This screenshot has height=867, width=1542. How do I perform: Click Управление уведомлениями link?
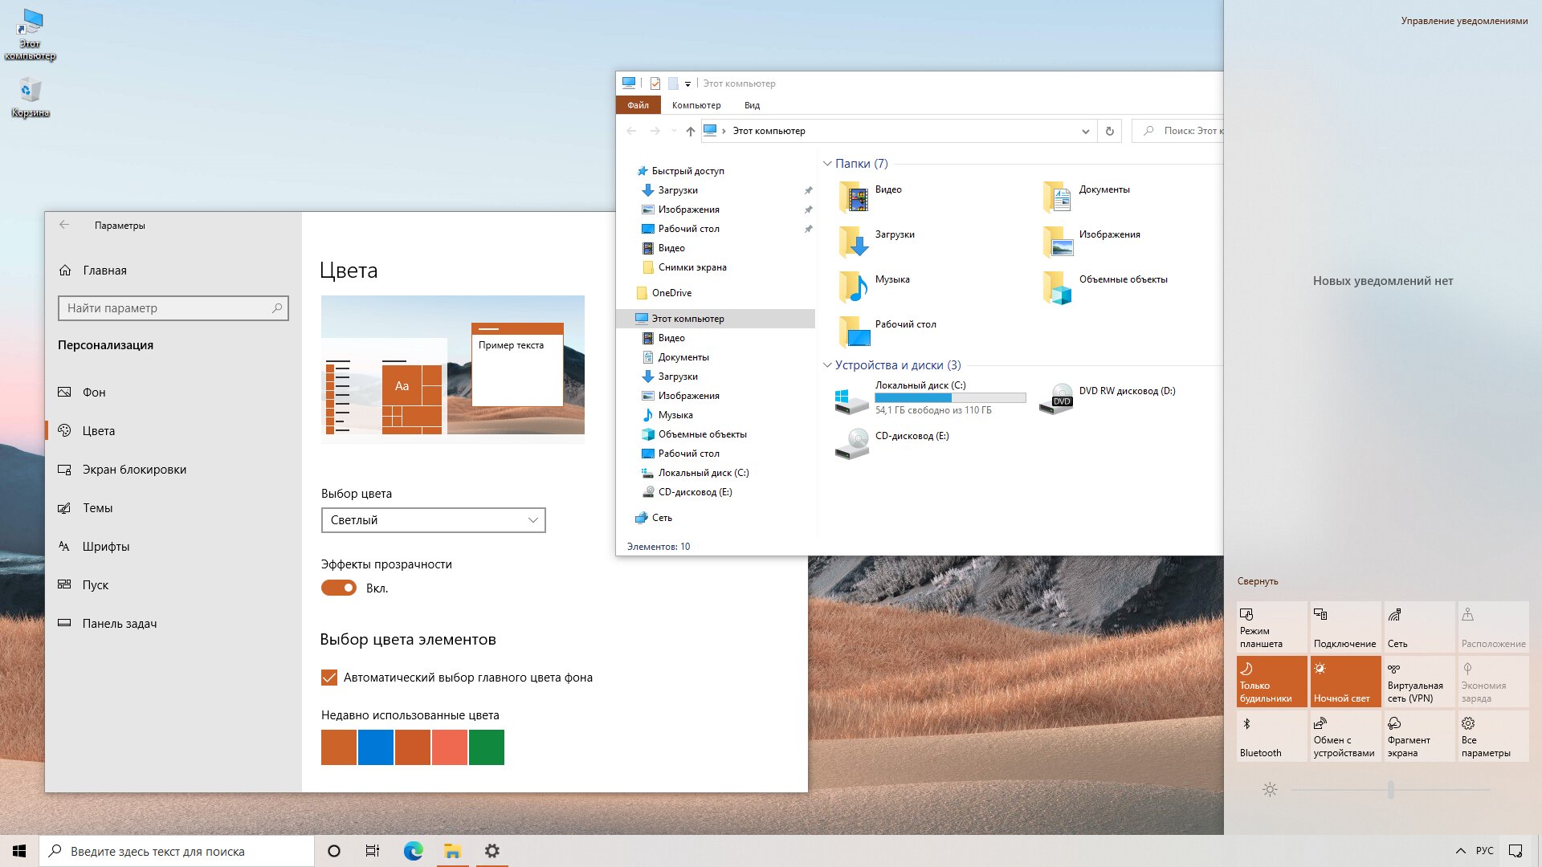pos(1464,21)
